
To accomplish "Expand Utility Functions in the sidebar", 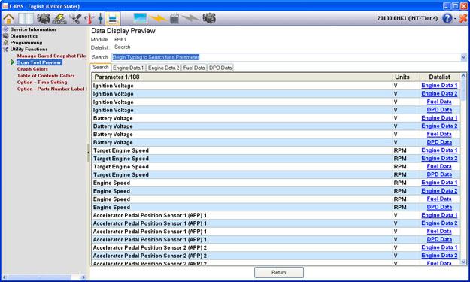I will point(29,49).
